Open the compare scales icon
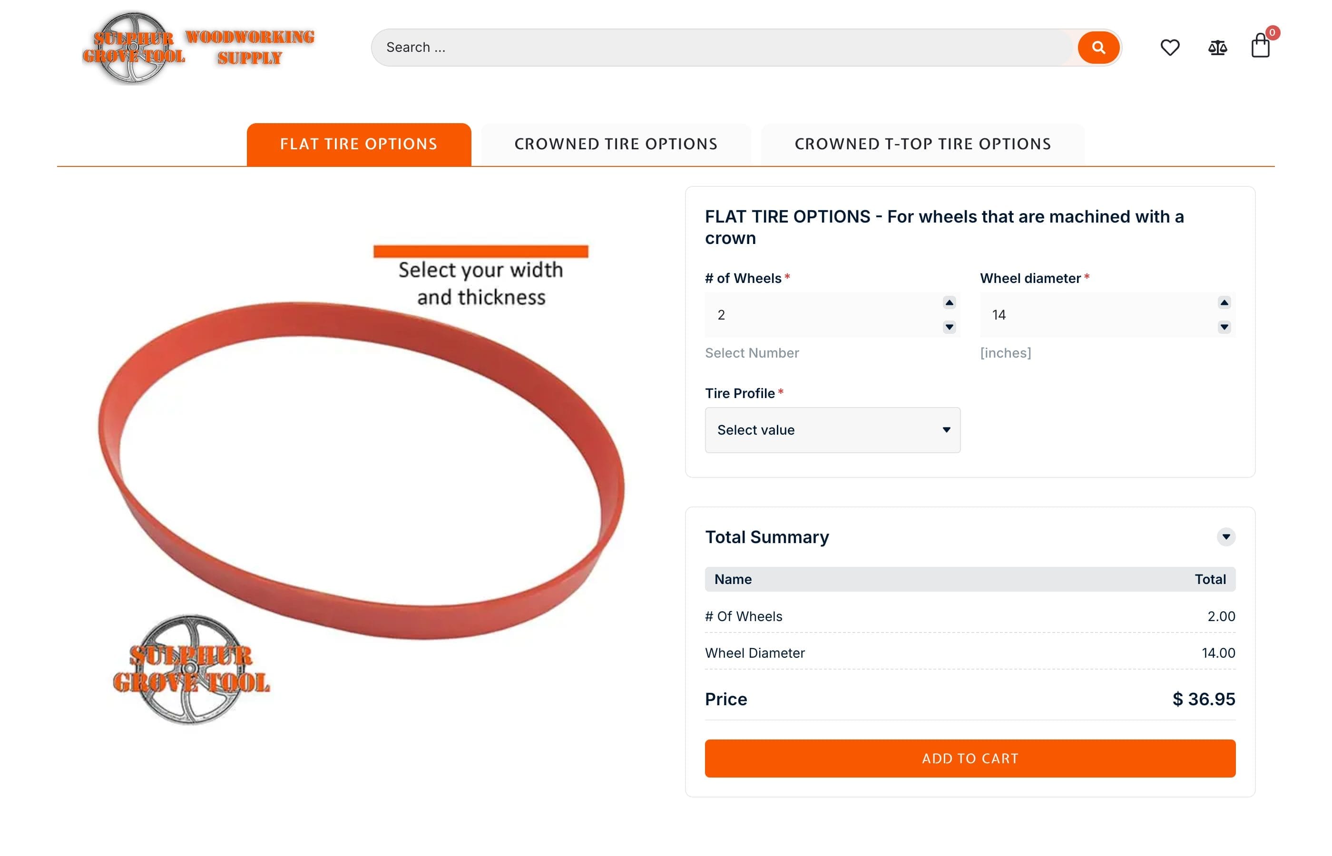The height and width of the screenshot is (856, 1332). point(1217,47)
